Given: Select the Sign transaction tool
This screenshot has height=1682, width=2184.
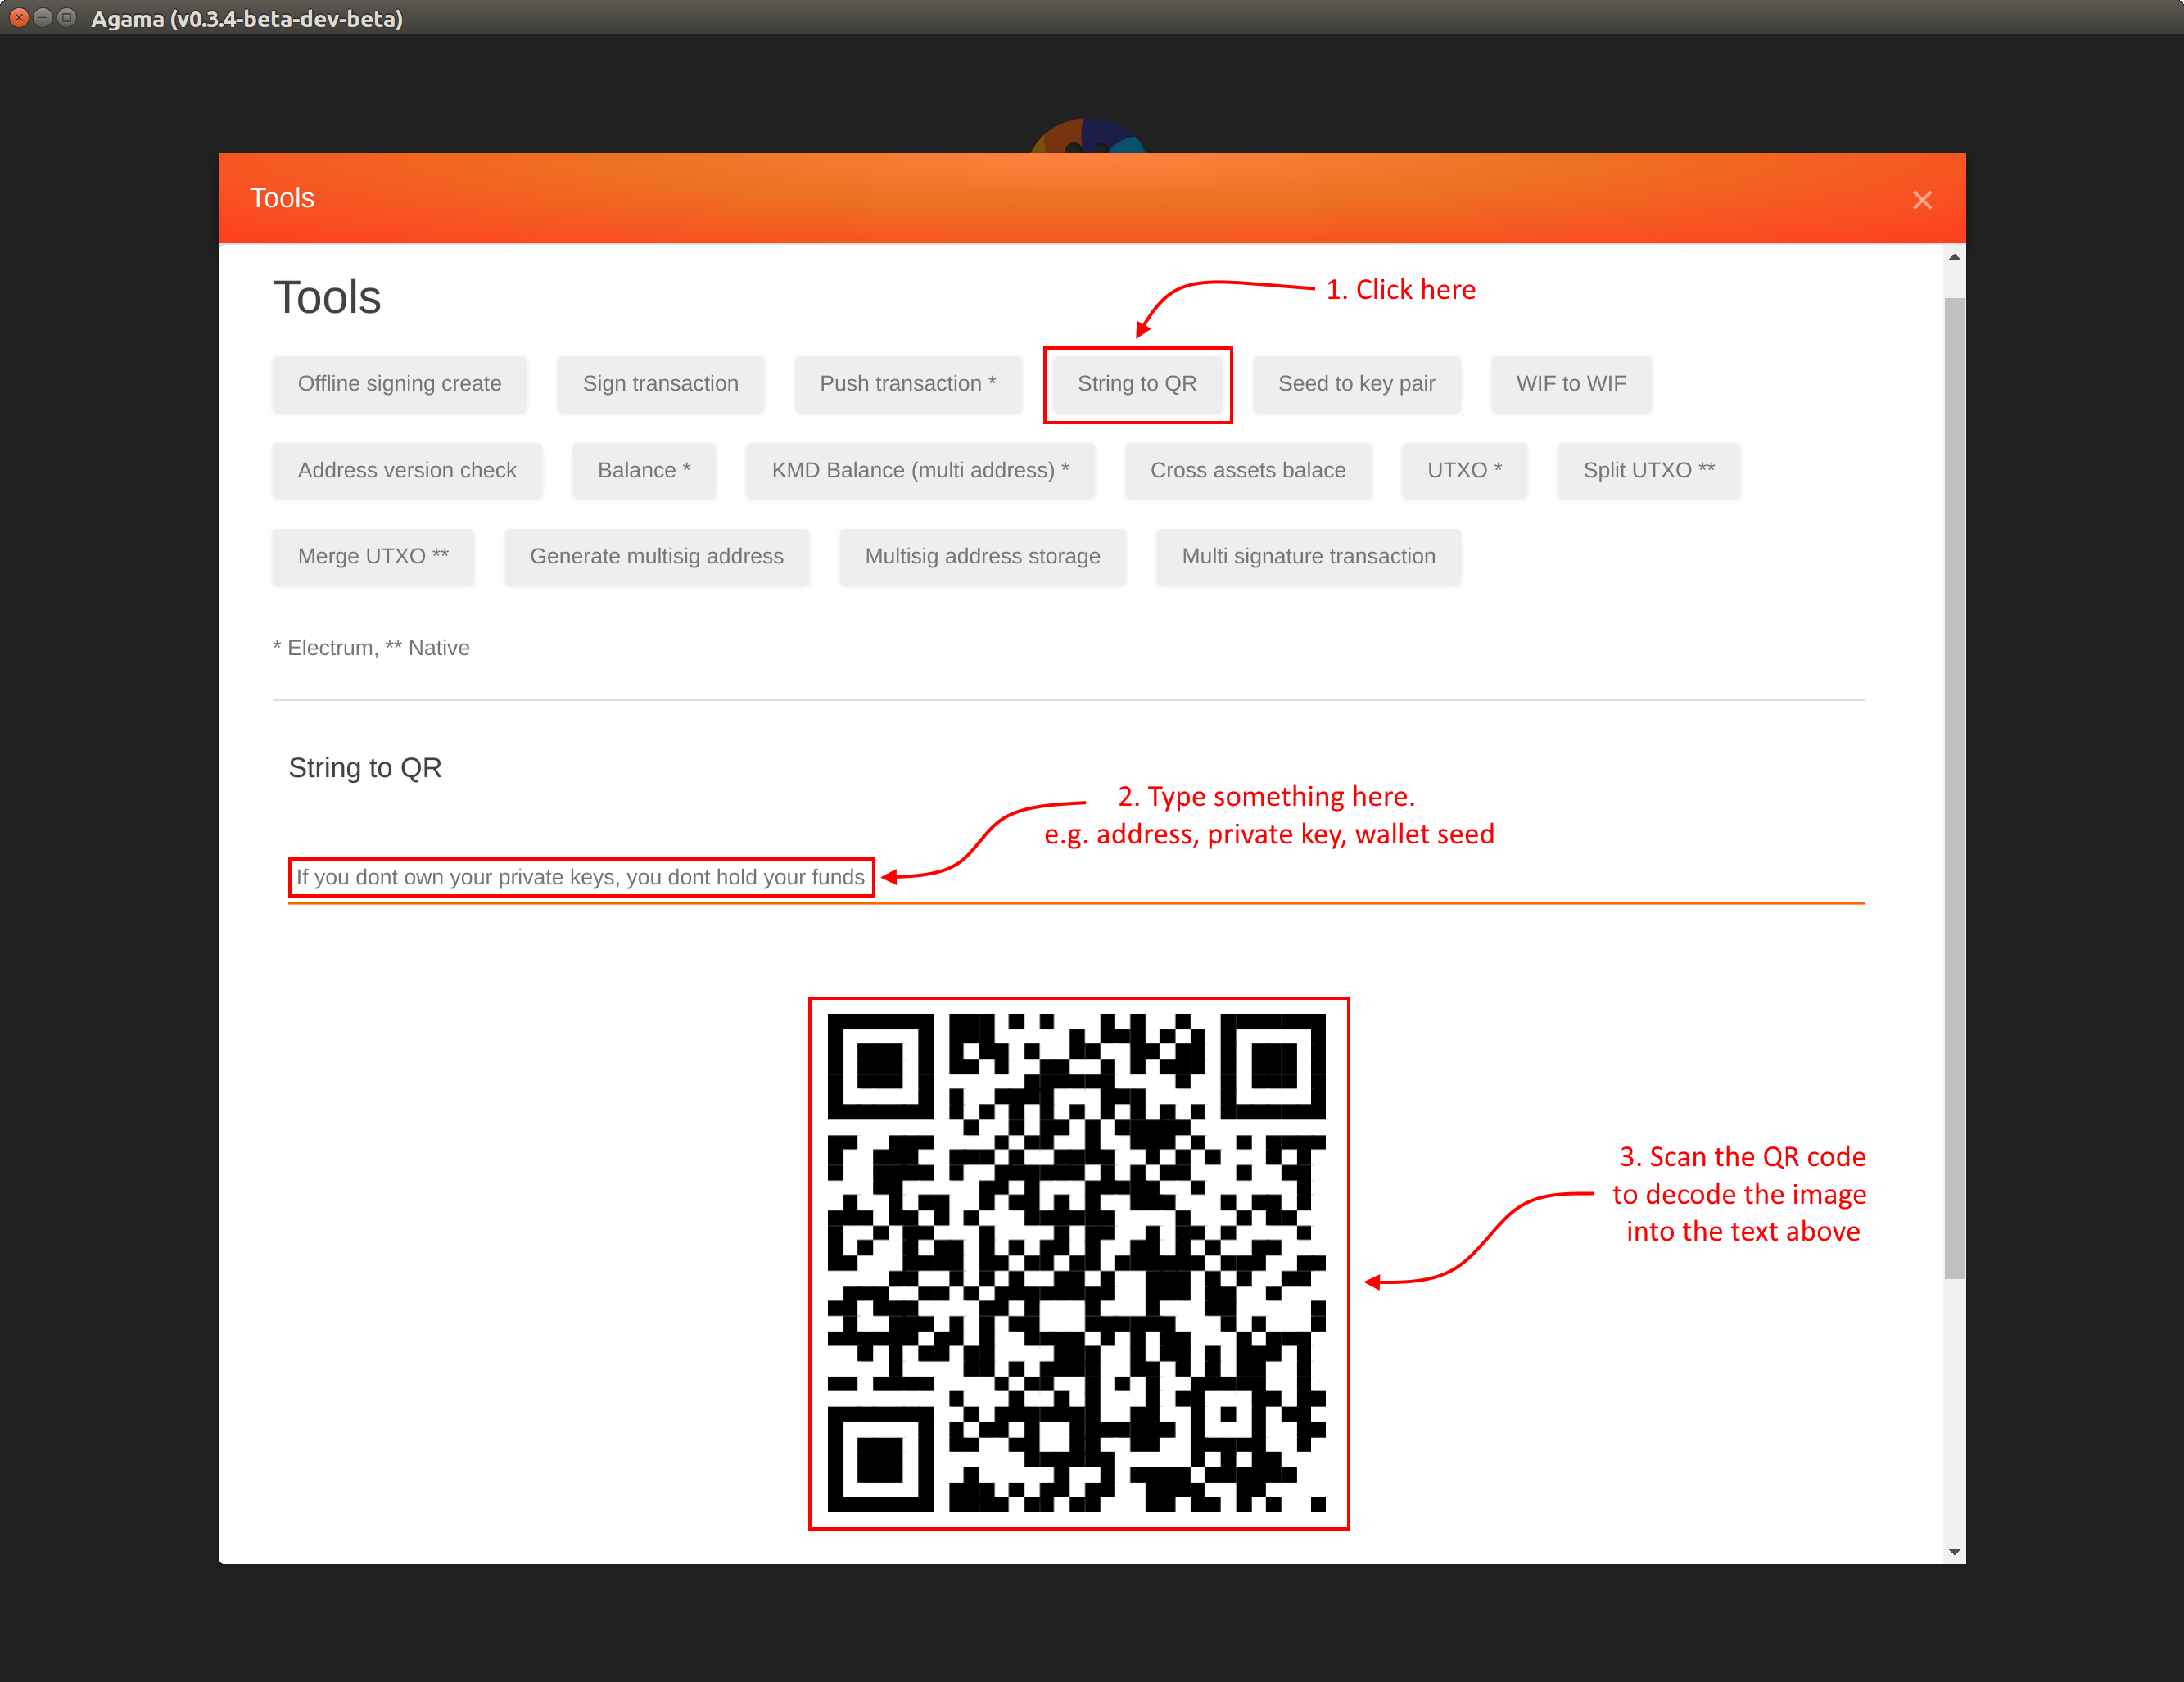Looking at the screenshot, I should pos(660,384).
